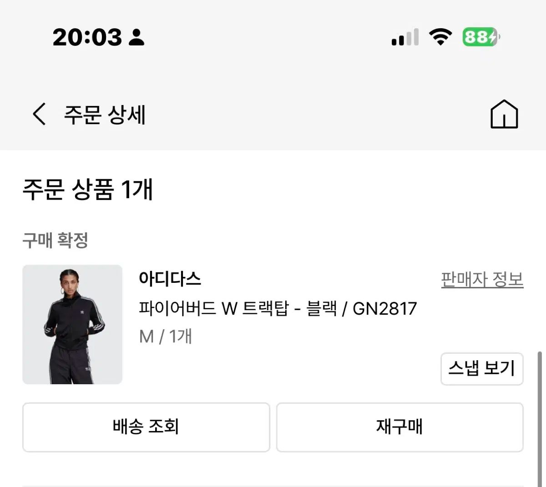Tap the Wi-Fi status icon

pos(440,37)
